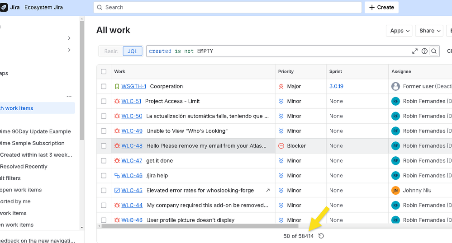Viewport: 452px width, 243px height.
Task: Expand the first sidebar chevron
Action: tap(69, 38)
